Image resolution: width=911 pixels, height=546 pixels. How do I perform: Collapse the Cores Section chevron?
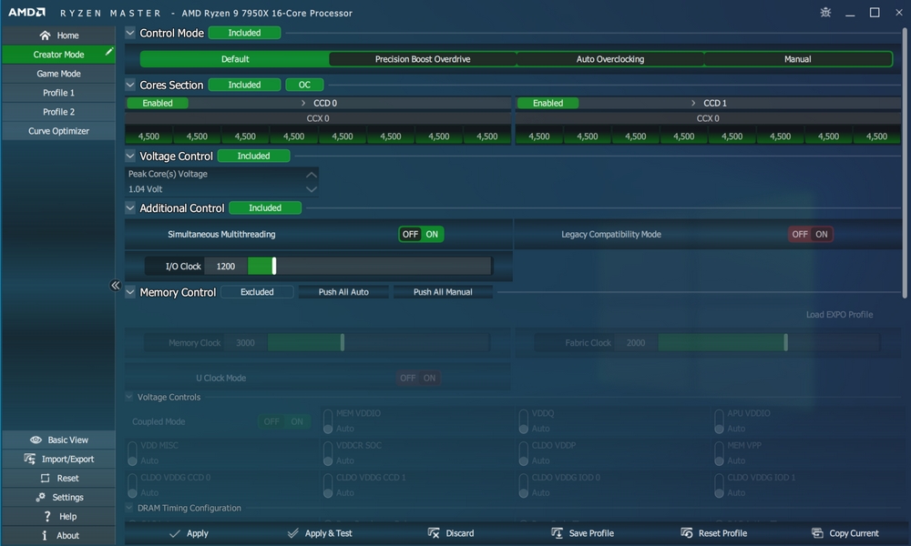130,85
